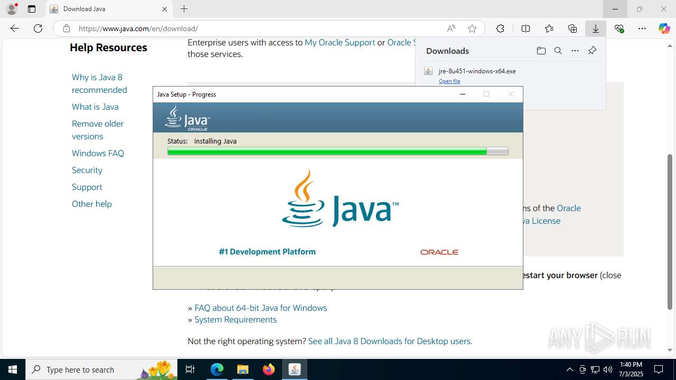Open the network tray icon
Image resolution: width=676 pixels, height=380 pixels.
595,369
